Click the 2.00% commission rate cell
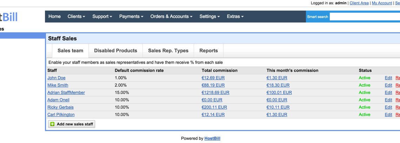This screenshot has width=400, height=143. (121, 85)
